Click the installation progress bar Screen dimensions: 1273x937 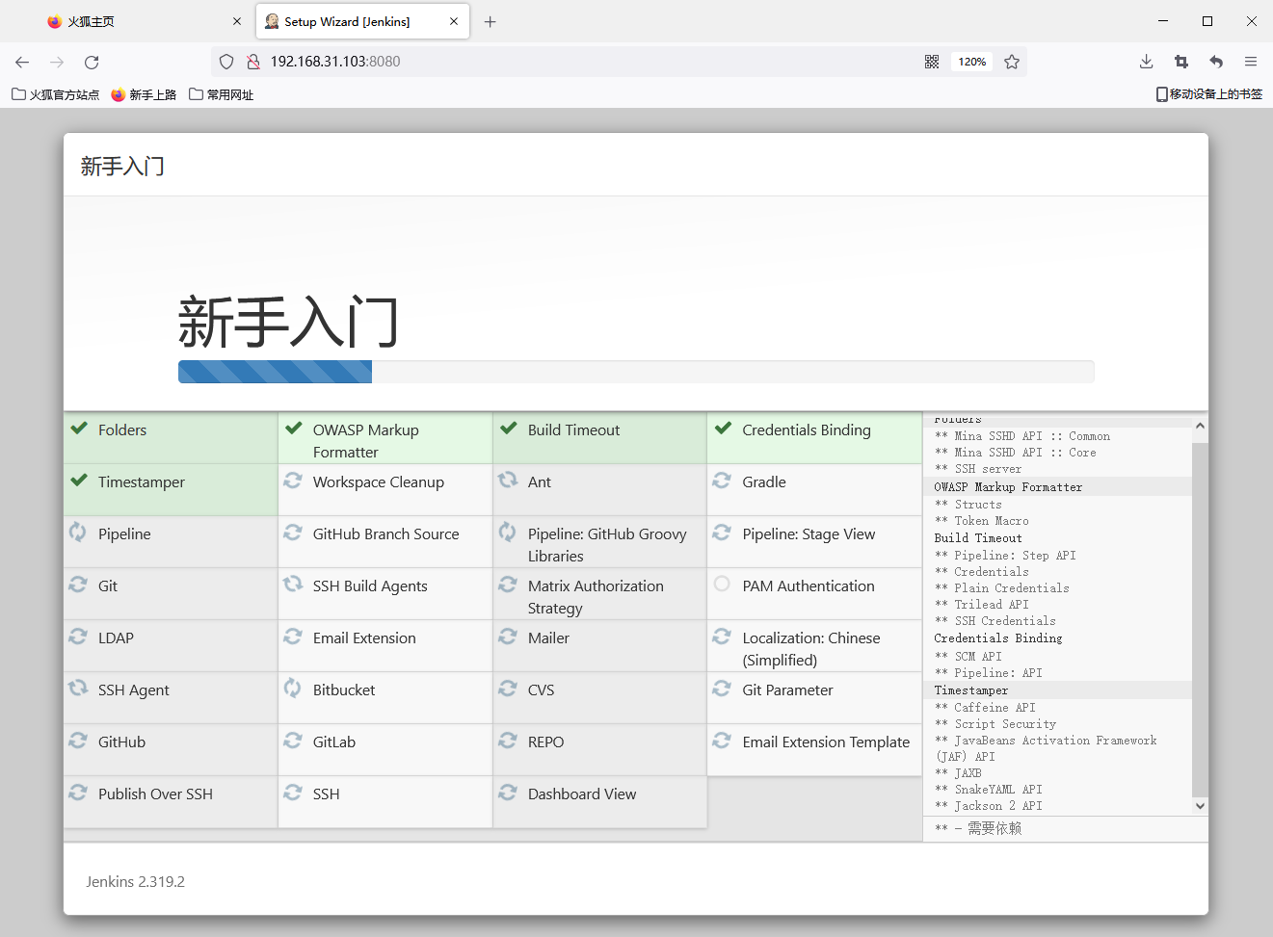[635, 372]
